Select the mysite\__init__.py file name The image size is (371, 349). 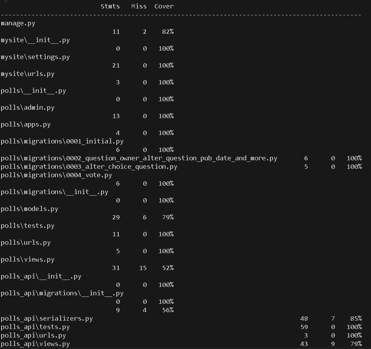[35, 40]
